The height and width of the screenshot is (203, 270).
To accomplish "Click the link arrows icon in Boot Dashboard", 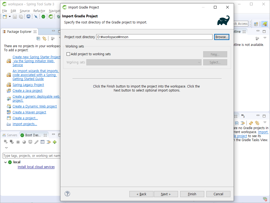I will (x=49, y=142).
